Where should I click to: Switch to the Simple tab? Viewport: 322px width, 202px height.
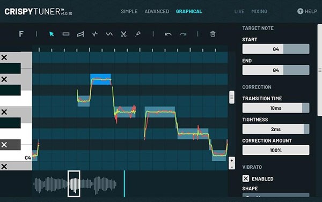129,11
